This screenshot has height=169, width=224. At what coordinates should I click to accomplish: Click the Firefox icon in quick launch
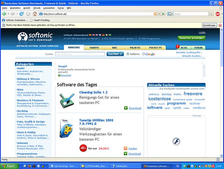point(30,166)
